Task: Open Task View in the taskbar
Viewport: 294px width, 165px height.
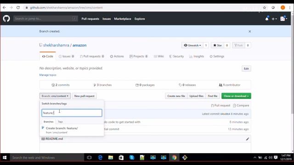Action: pos(90,158)
